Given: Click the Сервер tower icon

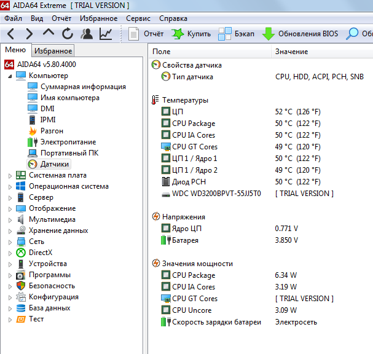Looking at the screenshot, I should pos(21,197).
